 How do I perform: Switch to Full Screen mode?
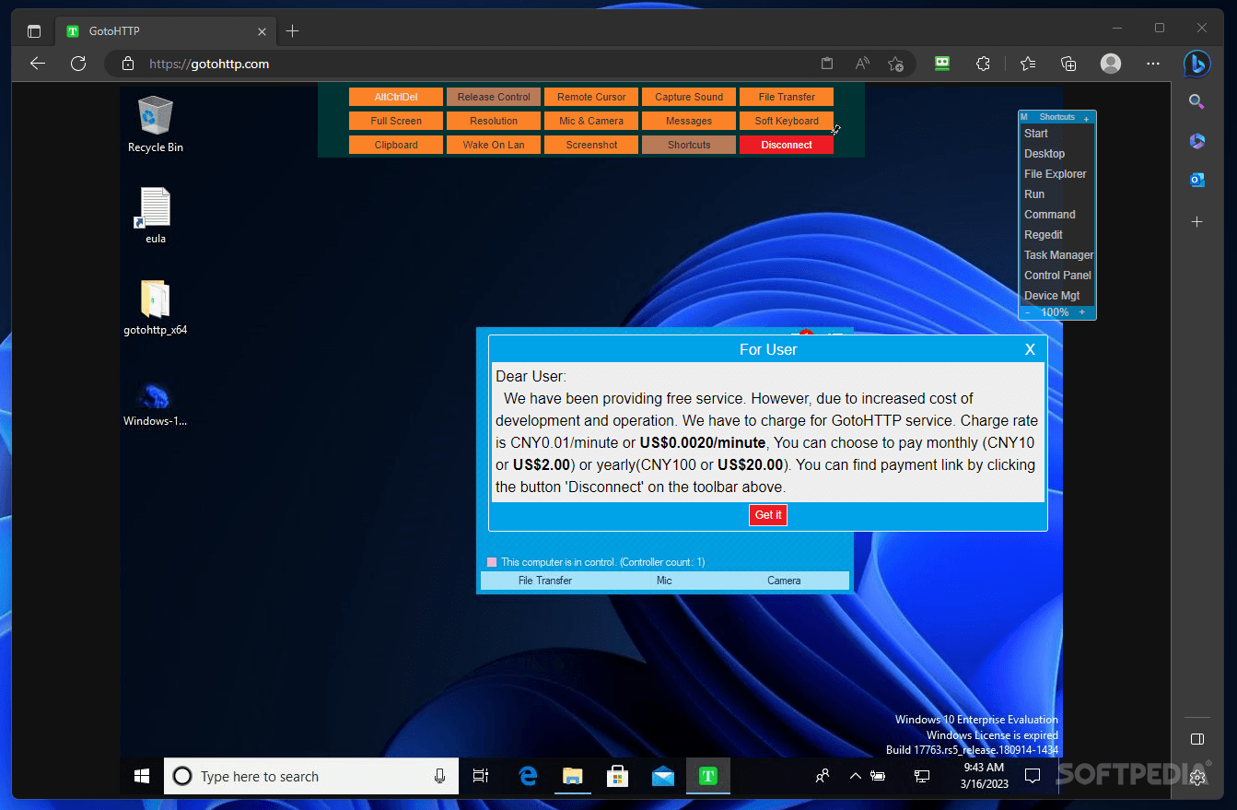[396, 121]
